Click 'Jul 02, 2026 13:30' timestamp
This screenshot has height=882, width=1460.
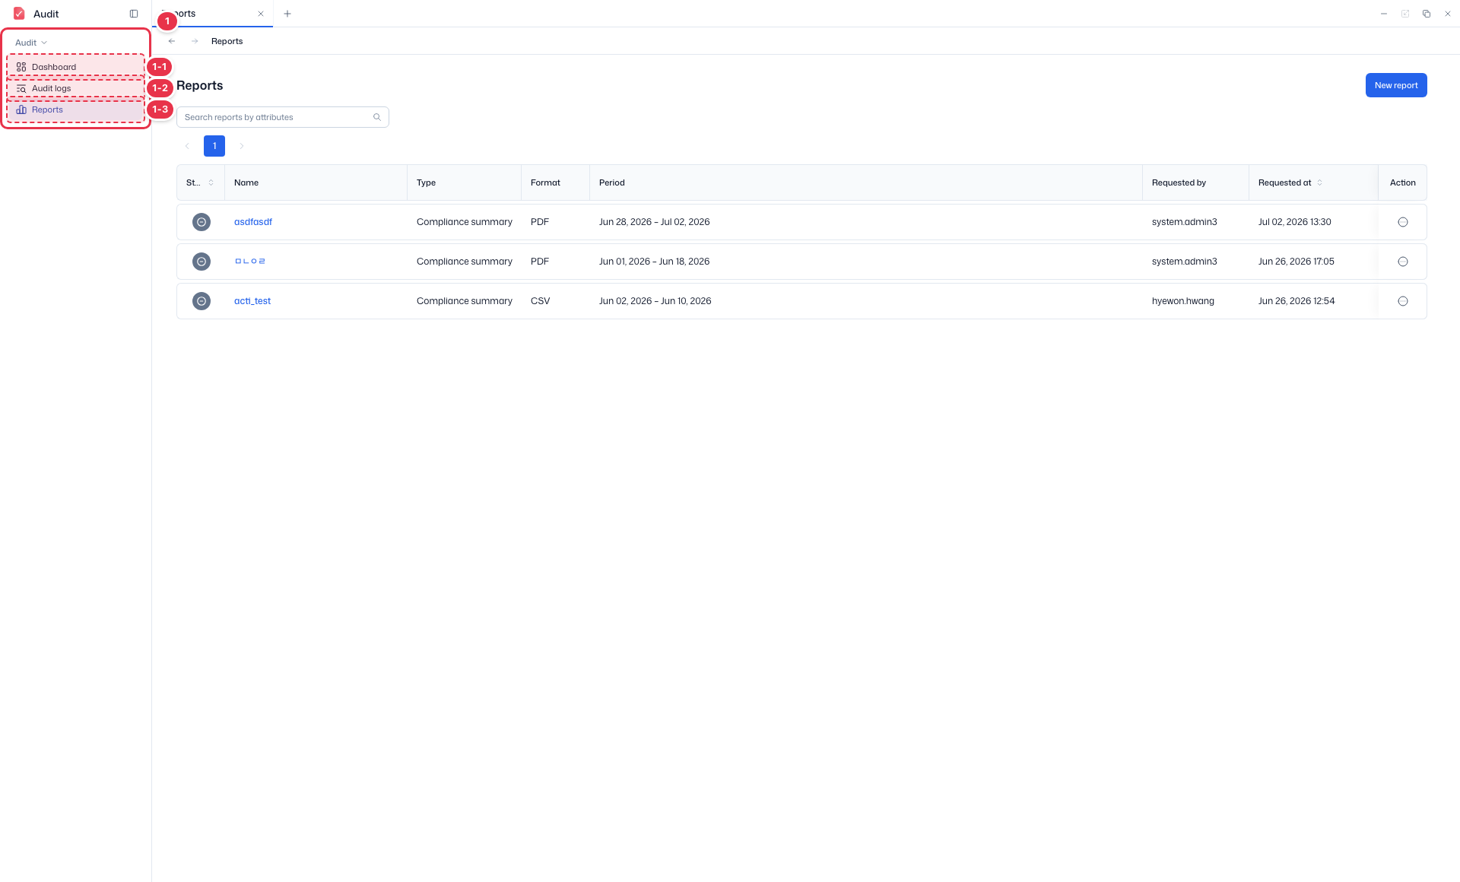coord(1295,222)
